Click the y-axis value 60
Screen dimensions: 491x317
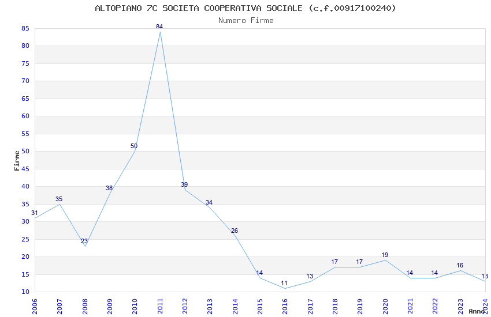[x=25, y=116]
